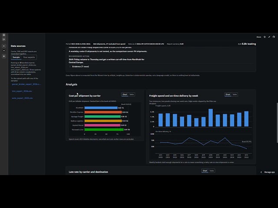Click the 'Cost per shipment by carrier' title
The width and height of the screenshot is (278, 208).
[85, 96]
